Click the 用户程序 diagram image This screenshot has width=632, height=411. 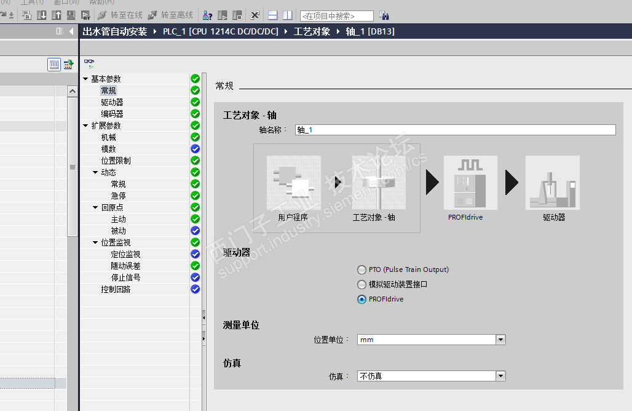coord(294,183)
